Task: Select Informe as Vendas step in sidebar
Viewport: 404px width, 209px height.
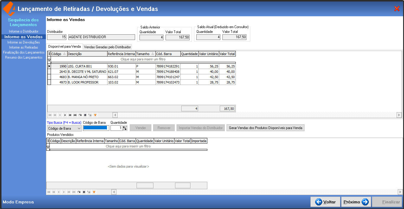Action: (x=23, y=37)
